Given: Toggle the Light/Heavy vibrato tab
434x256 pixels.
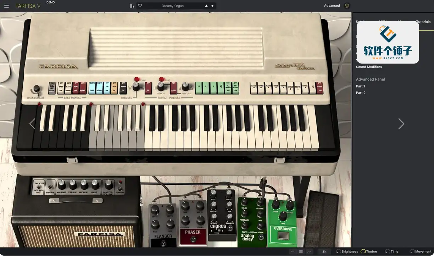Looking at the screenshot, I should coord(100,88).
